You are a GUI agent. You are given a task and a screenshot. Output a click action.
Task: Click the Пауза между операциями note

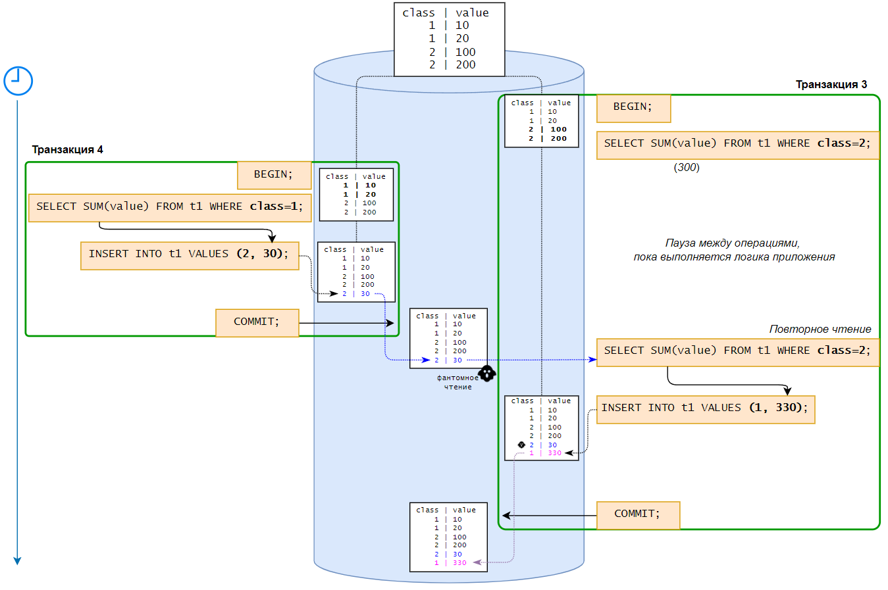tap(733, 250)
